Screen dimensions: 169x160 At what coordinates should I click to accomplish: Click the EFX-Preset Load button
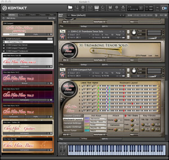[150, 55]
